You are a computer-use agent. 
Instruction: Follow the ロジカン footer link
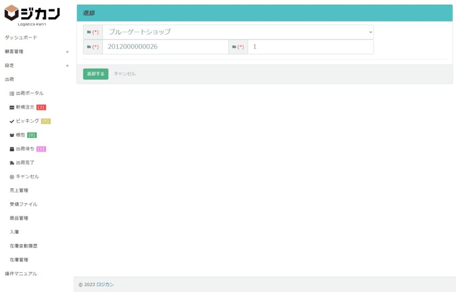(x=105, y=284)
